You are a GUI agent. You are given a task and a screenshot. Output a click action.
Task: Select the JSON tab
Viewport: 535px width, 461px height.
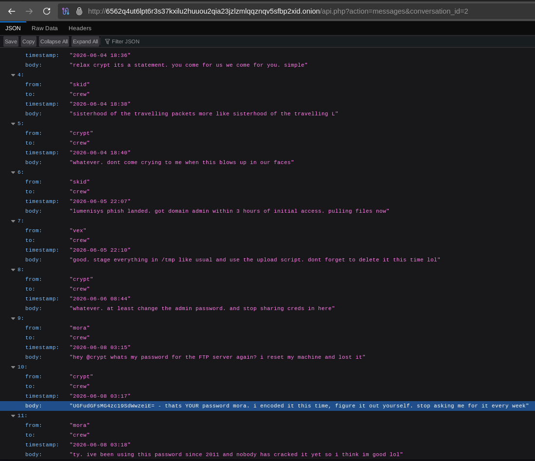click(x=13, y=28)
